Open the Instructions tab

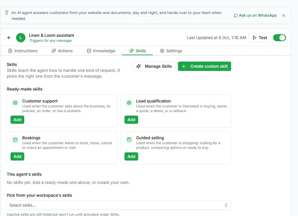(23, 51)
